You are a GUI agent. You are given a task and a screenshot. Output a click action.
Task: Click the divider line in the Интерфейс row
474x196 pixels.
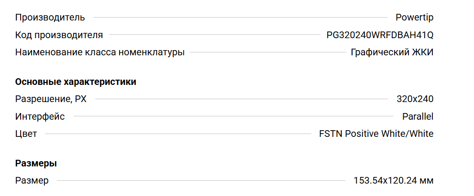click(x=233, y=116)
